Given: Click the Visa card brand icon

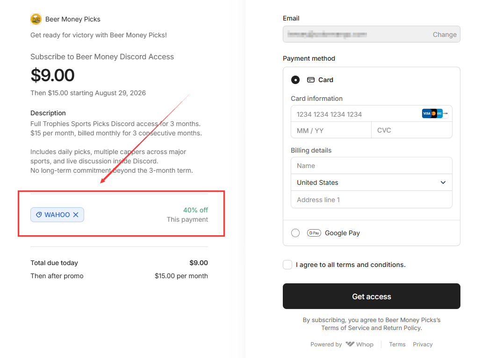Looking at the screenshot, I should point(427,113).
